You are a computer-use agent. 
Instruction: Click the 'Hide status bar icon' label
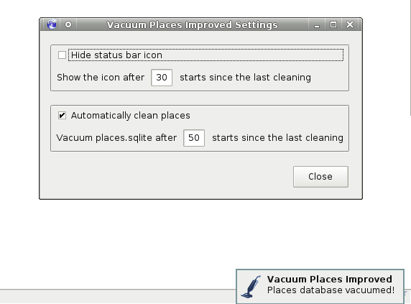click(x=116, y=55)
